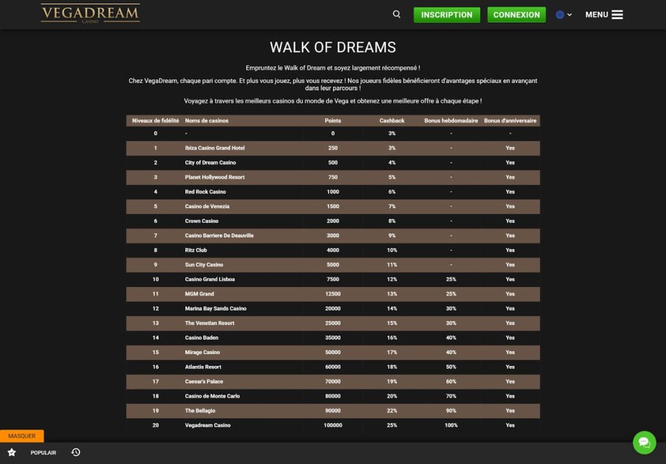Click the 'MGM Grand' cell
The height and width of the screenshot is (464, 666).
(x=199, y=294)
